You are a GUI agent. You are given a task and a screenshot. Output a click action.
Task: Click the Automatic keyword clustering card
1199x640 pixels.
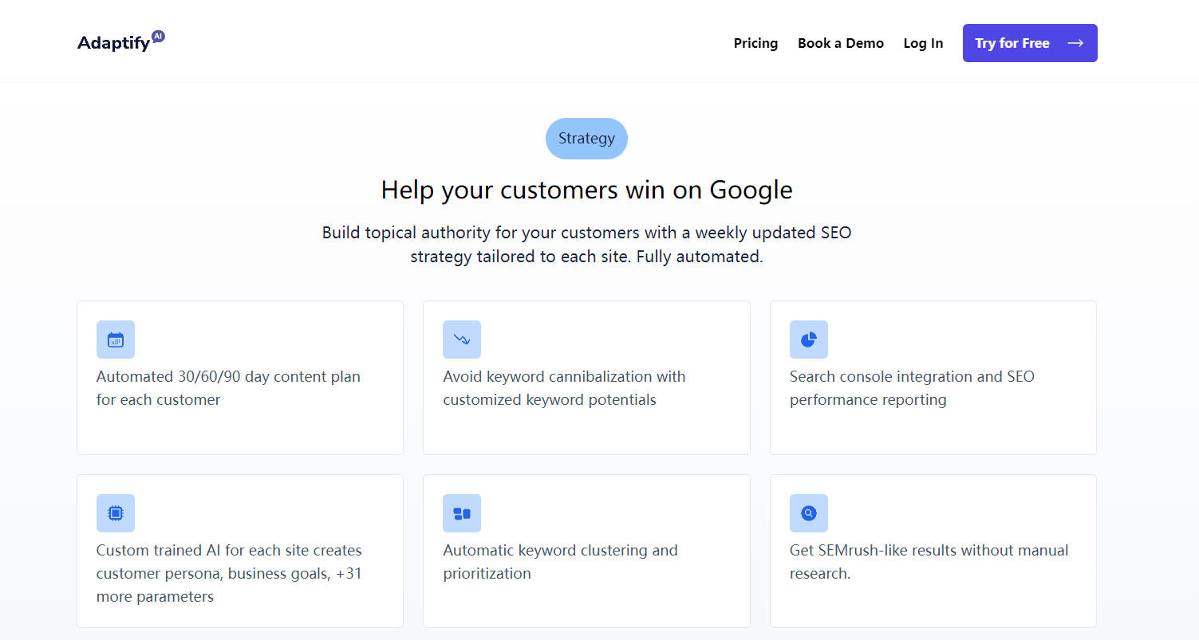(x=586, y=551)
